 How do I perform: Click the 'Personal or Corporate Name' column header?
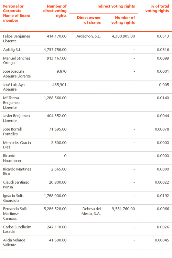17,13
